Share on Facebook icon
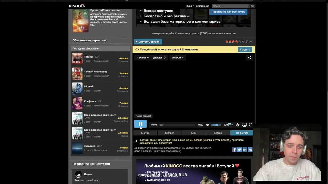Screen dimensions: 328x184 tap(234, 150)
